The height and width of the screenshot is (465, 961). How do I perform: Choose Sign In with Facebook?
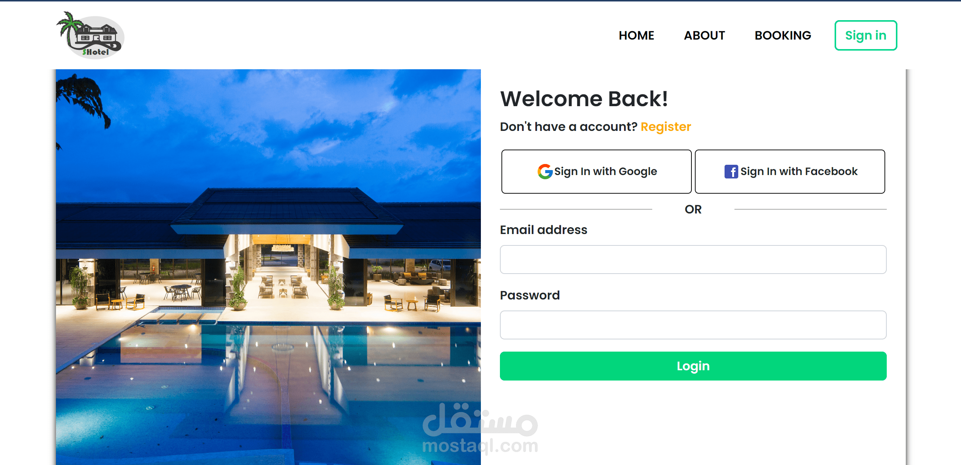(790, 172)
